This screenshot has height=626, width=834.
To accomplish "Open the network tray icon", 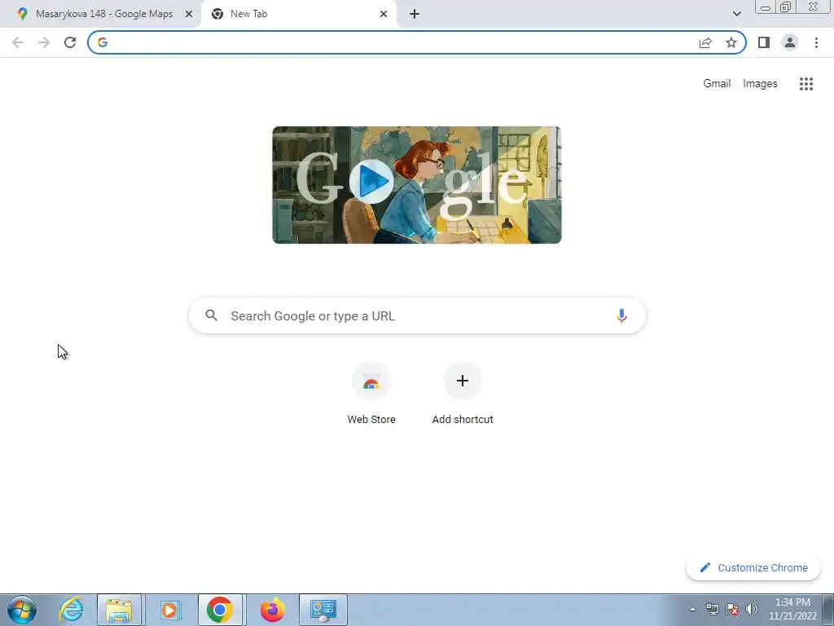I will click(x=712, y=610).
